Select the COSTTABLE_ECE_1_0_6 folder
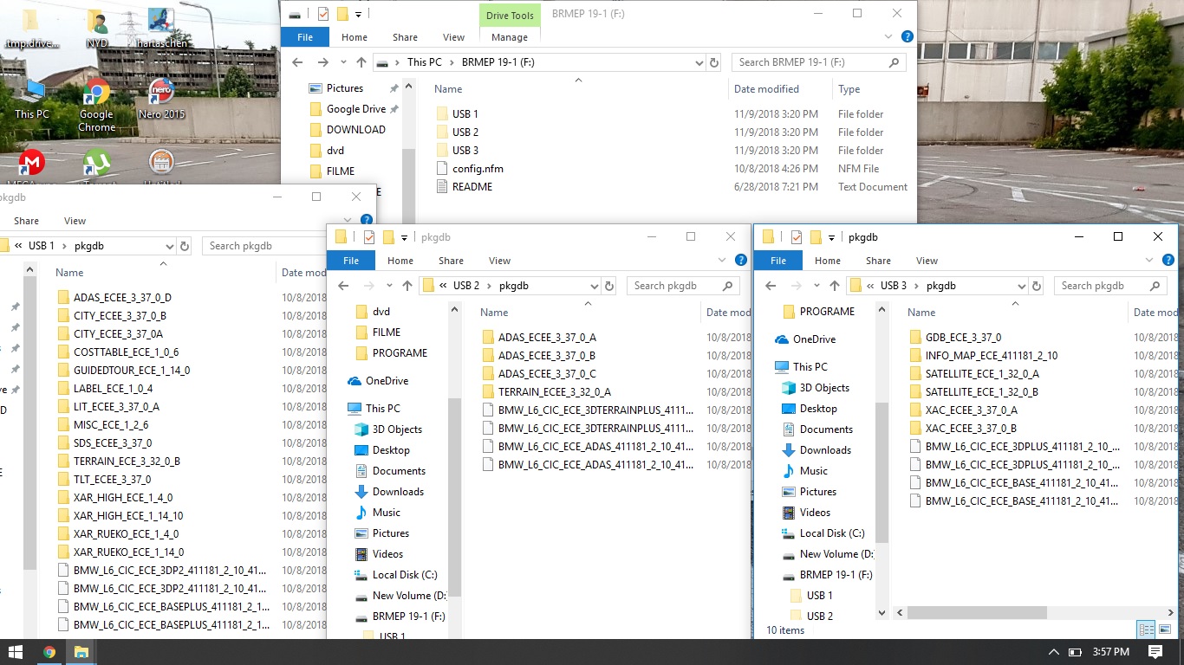The width and height of the screenshot is (1184, 665). [126, 352]
